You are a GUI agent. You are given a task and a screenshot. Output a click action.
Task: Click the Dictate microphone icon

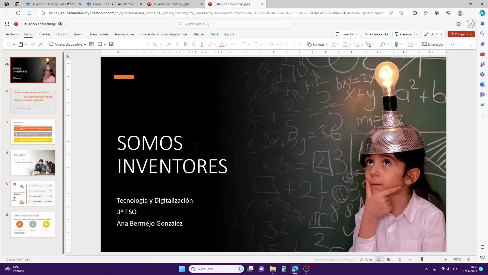click(x=396, y=44)
